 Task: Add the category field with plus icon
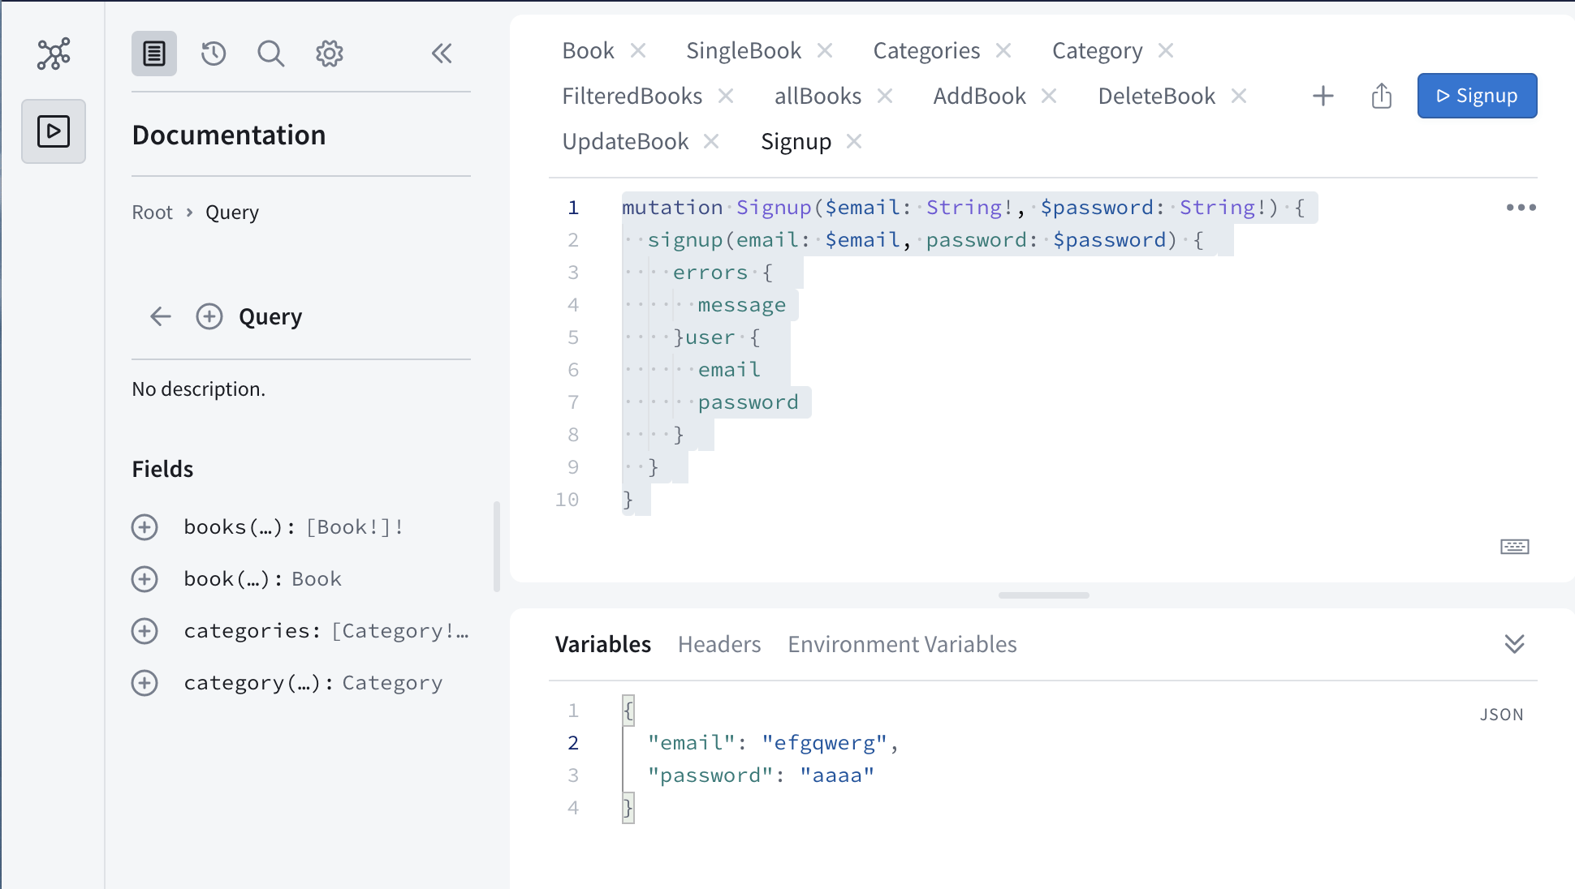pos(145,683)
